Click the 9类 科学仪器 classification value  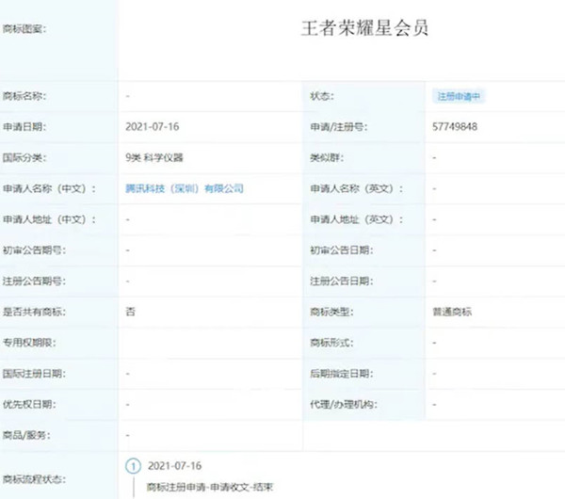[x=154, y=157]
